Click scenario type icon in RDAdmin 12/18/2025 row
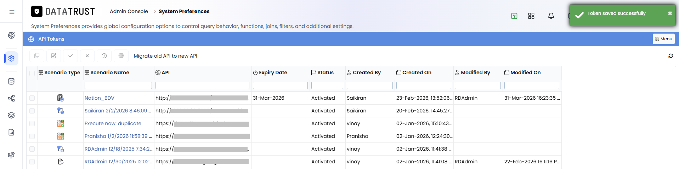 point(61,149)
